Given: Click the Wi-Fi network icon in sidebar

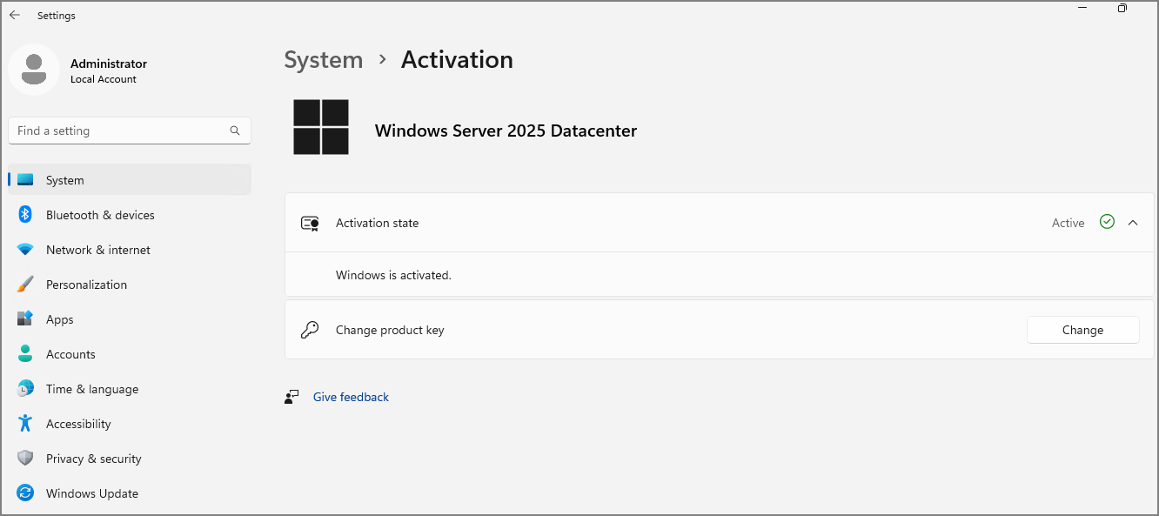Looking at the screenshot, I should [x=25, y=250].
